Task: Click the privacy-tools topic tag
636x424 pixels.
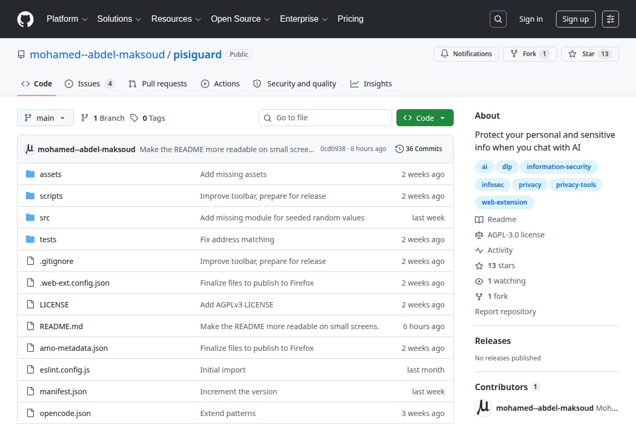Action: [576, 185]
